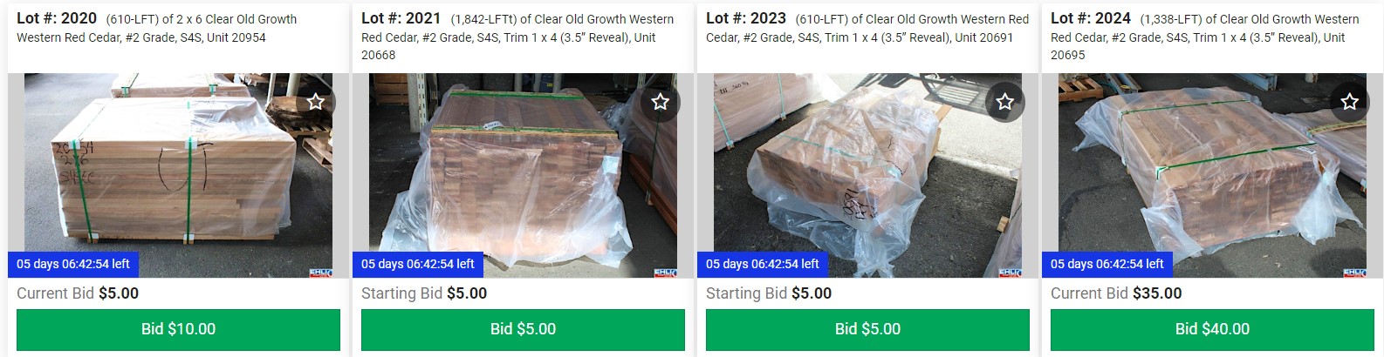Image resolution: width=1384 pixels, height=357 pixels.
Task: Star Lot 2020 to add to watchlist
Action: pos(316,102)
